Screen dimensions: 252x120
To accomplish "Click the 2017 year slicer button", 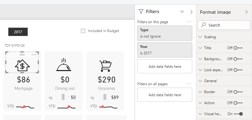I will click(18, 32).
